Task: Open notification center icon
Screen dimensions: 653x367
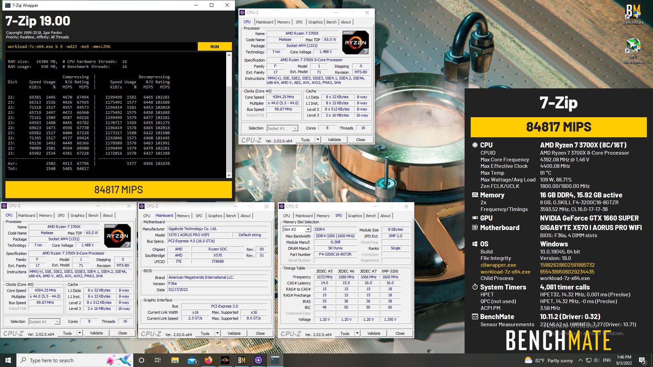Action: point(642,361)
